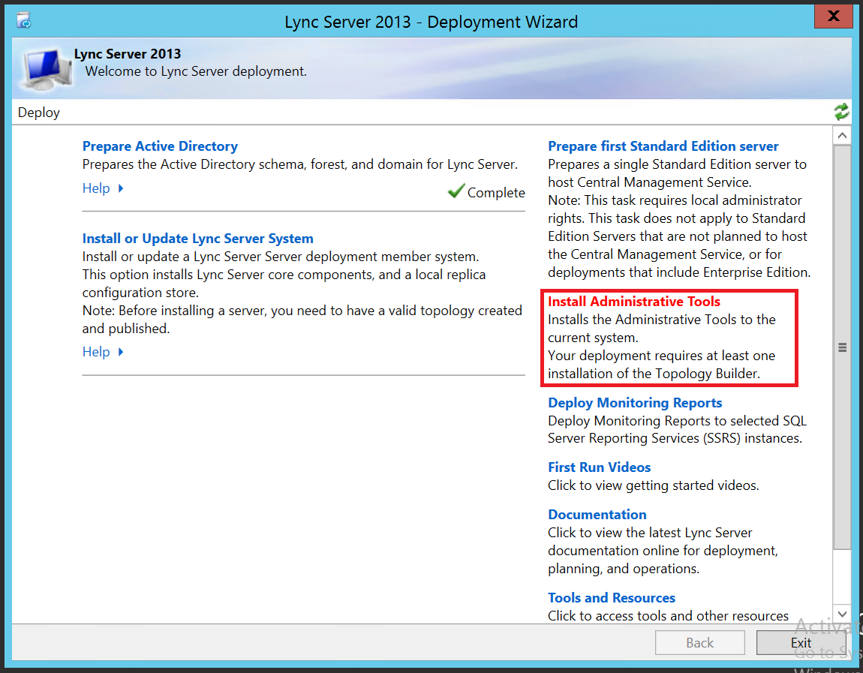Open First Run Videos link
Screen dimensions: 863x673
pyautogui.click(x=599, y=467)
